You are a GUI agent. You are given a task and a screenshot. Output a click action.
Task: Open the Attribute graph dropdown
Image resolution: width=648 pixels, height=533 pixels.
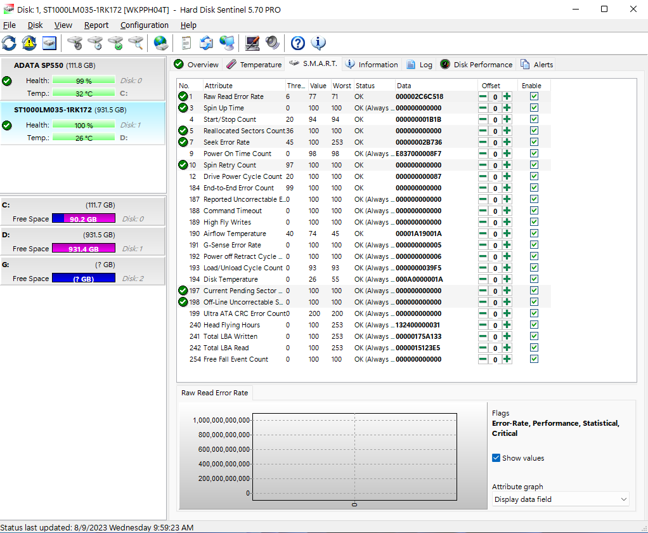pos(561,499)
